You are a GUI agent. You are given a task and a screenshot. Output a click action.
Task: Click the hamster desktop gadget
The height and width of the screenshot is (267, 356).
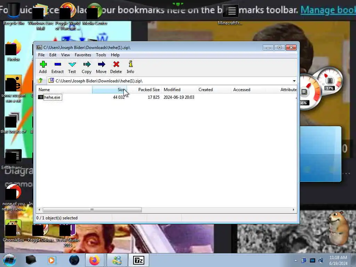click(x=339, y=228)
